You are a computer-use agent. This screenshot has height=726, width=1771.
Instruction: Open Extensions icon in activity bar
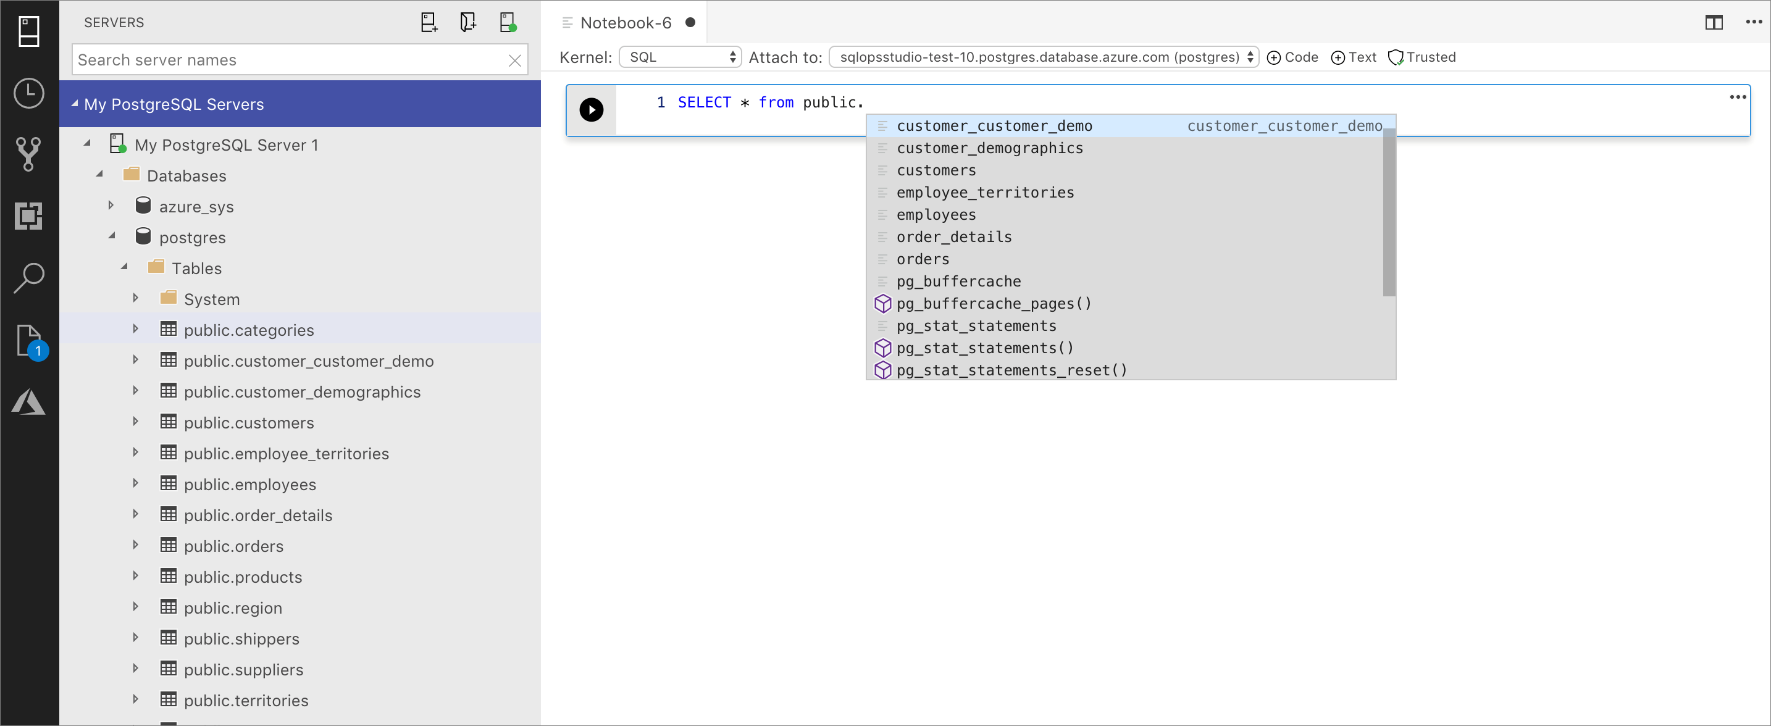click(x=29, y=216)
